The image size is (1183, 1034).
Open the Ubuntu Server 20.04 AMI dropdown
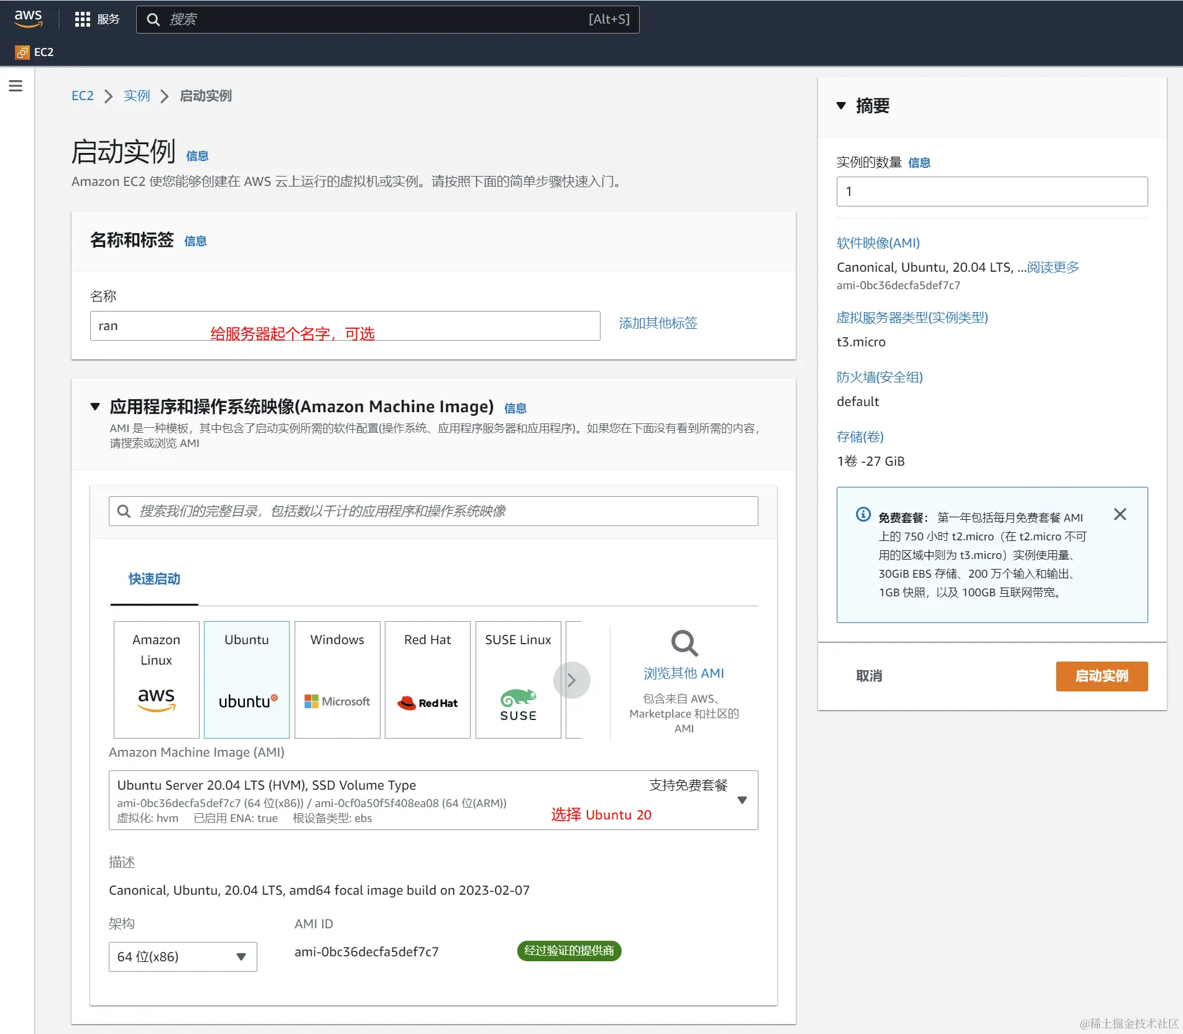(x=433, y=800)
